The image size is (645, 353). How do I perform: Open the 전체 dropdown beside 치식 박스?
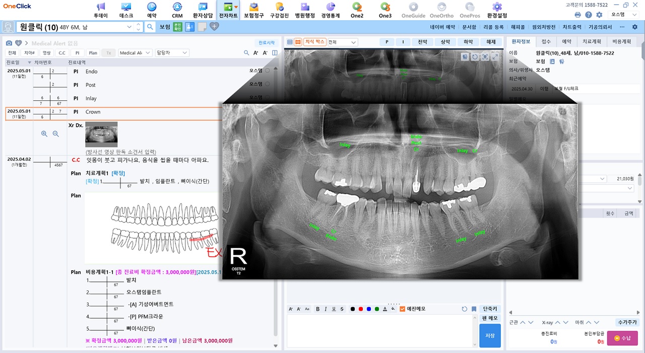coord(342,42)
